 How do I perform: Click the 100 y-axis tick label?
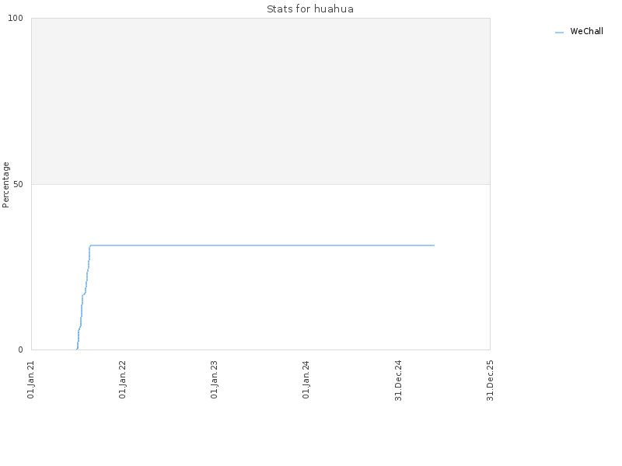[x=16, y=18]
